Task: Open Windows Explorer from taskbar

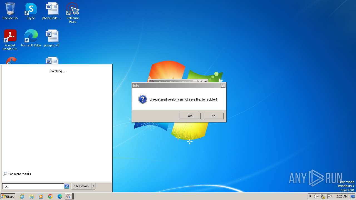Action: click(31, 196)
